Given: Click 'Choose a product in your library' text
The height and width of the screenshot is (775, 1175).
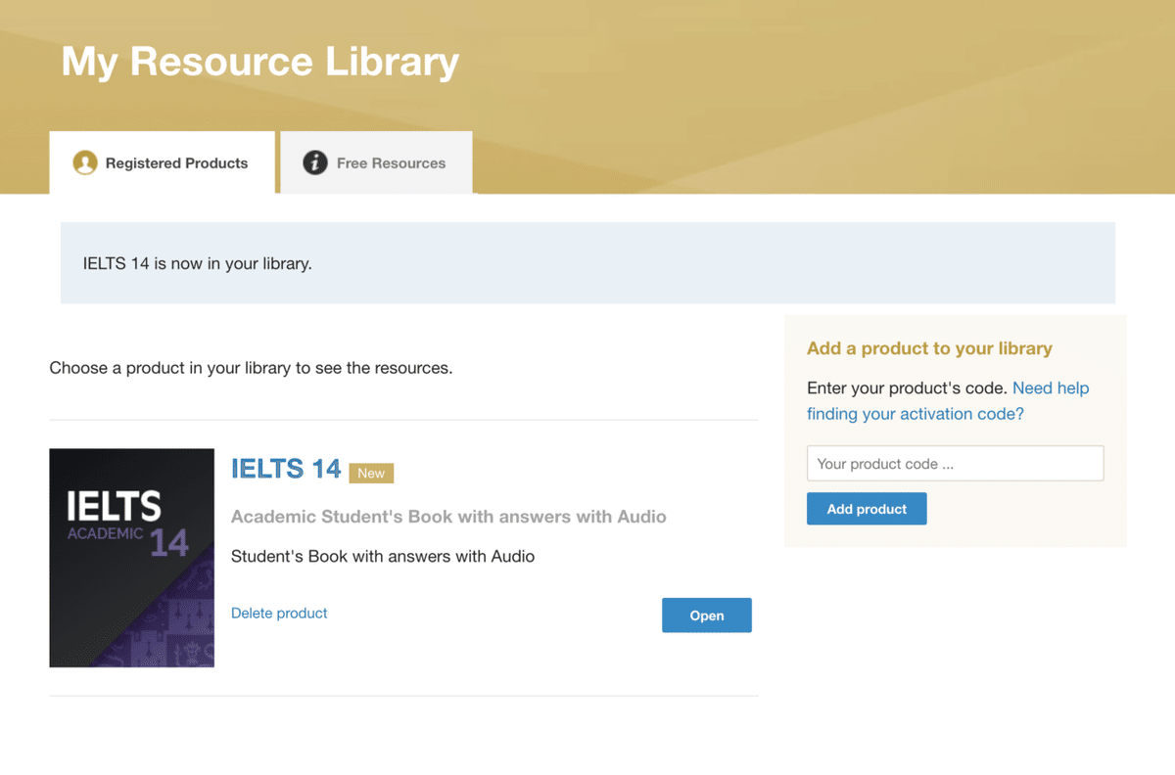Looking at the screenshot, I should click(x=251, y=369).
